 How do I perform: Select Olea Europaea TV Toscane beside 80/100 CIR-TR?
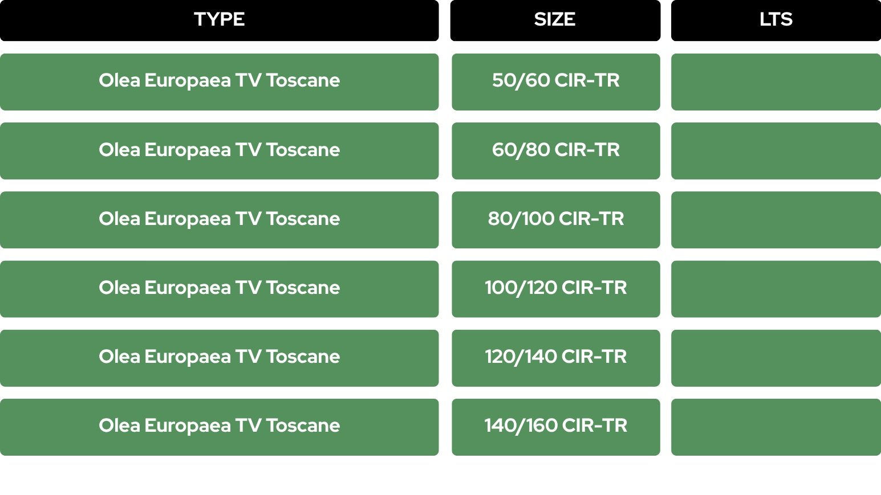[x=220, y=220]
